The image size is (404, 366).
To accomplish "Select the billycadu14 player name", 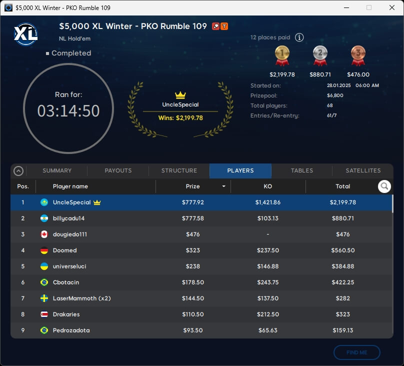I will pyautogui.click(x=68, y=218).
